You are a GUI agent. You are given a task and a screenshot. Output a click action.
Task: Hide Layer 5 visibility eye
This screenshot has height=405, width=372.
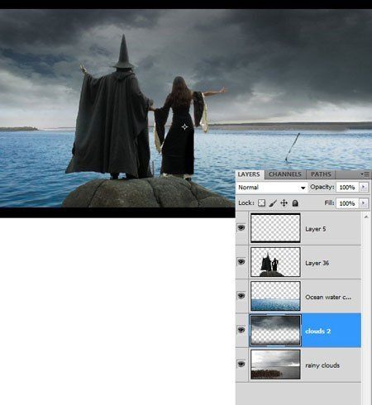[x=241, y=228]
